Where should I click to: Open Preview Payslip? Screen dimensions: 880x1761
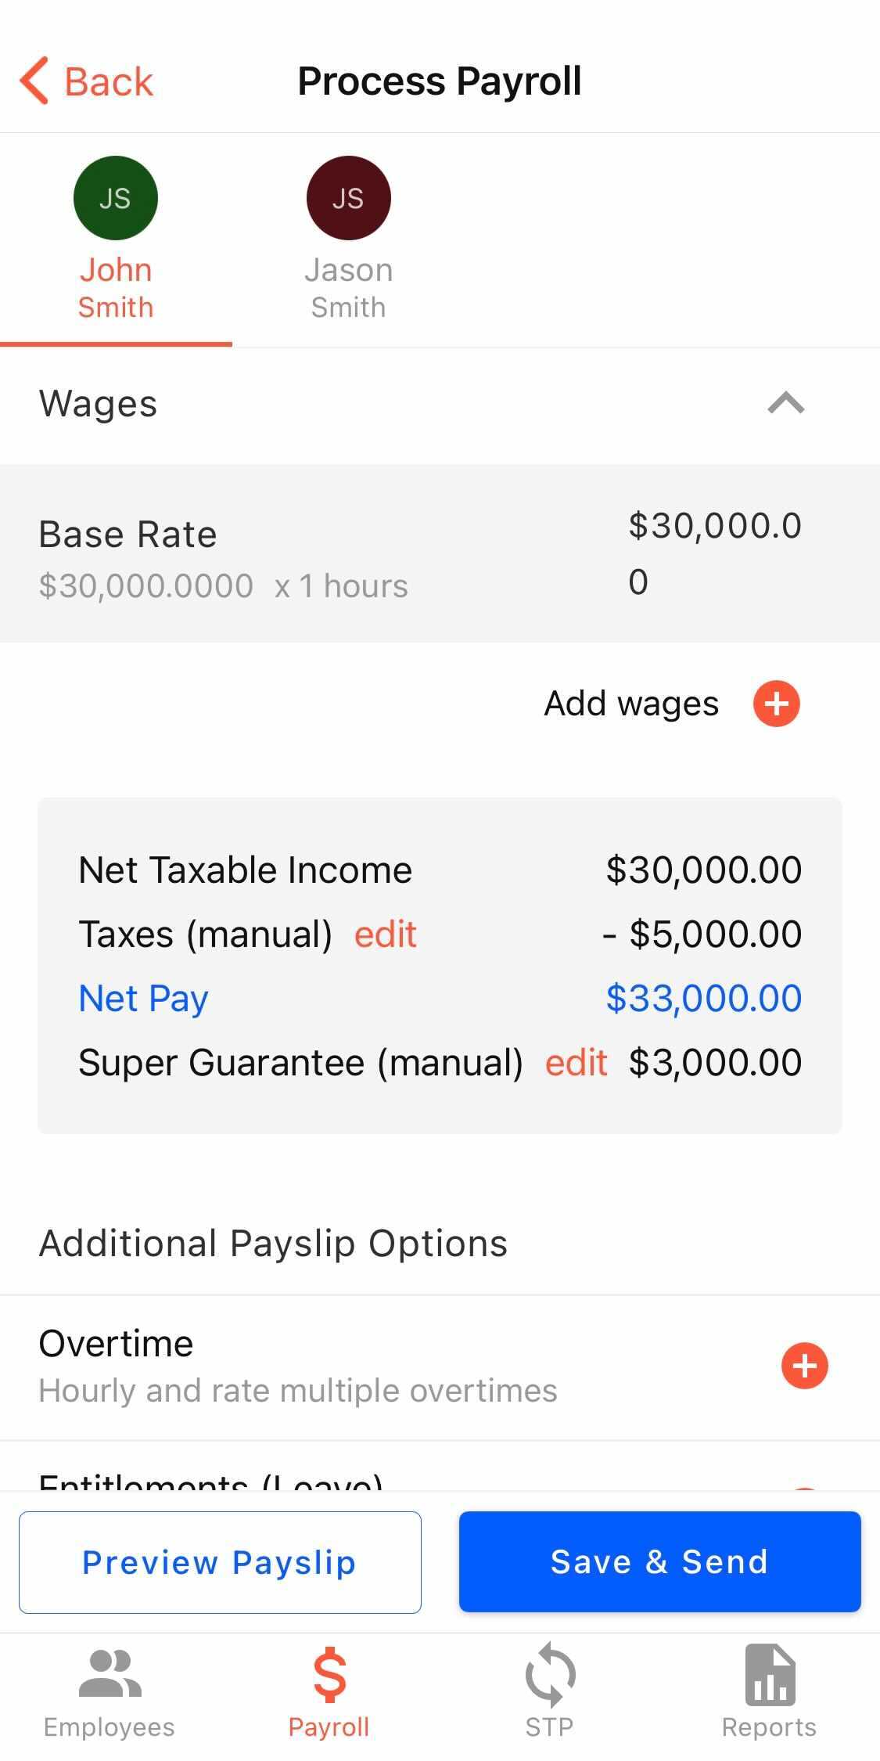[x=219, y=1561]
